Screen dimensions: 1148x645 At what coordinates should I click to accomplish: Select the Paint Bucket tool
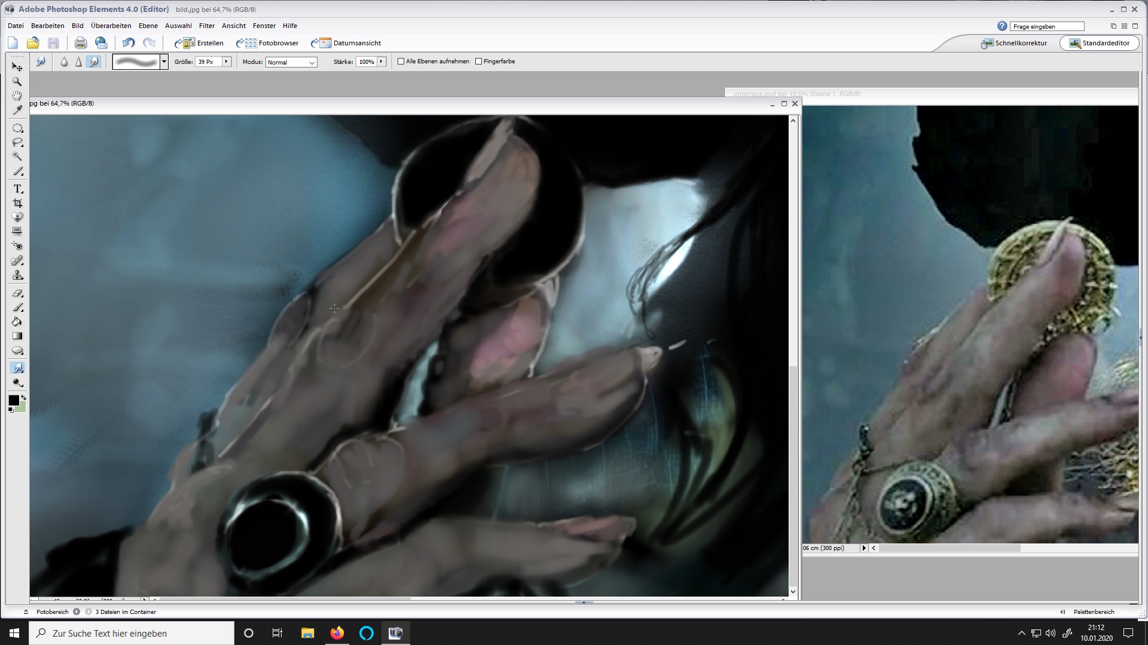click(17, 321)
